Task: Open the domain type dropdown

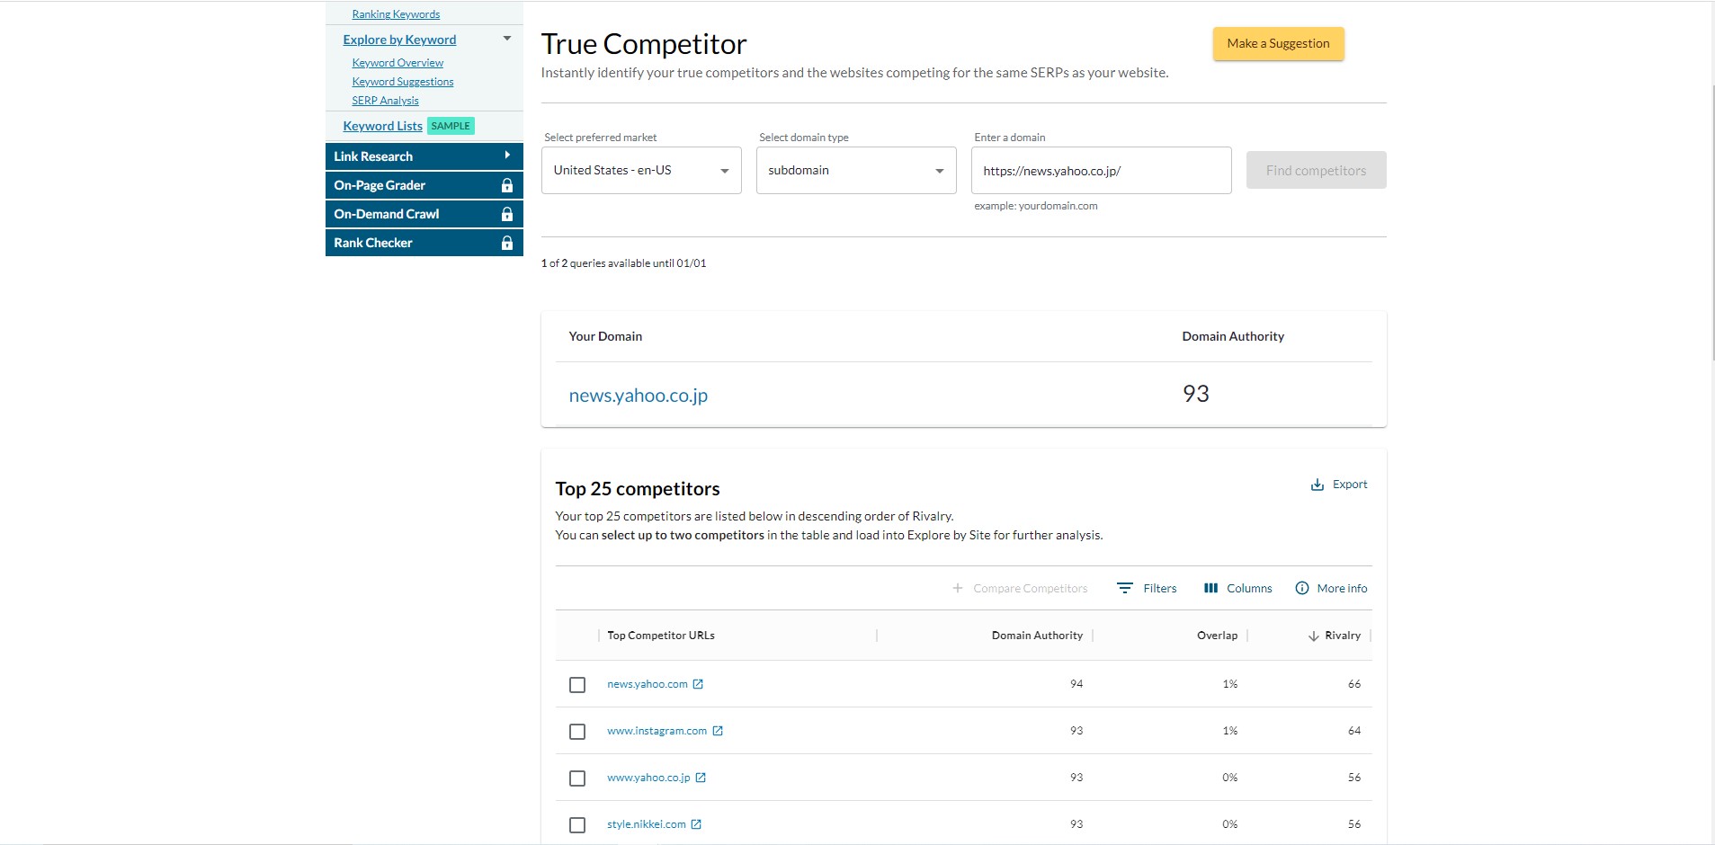Action: pyautogui.click(x=856, y=171)
